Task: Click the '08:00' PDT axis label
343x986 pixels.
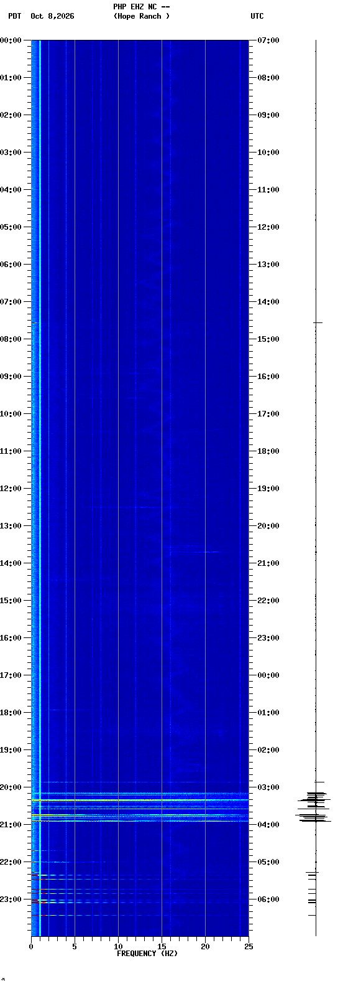Action: (x=11, y=339)
